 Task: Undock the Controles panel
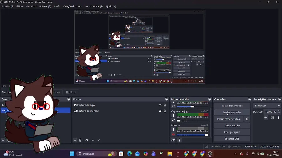click(x=249, y=99)
